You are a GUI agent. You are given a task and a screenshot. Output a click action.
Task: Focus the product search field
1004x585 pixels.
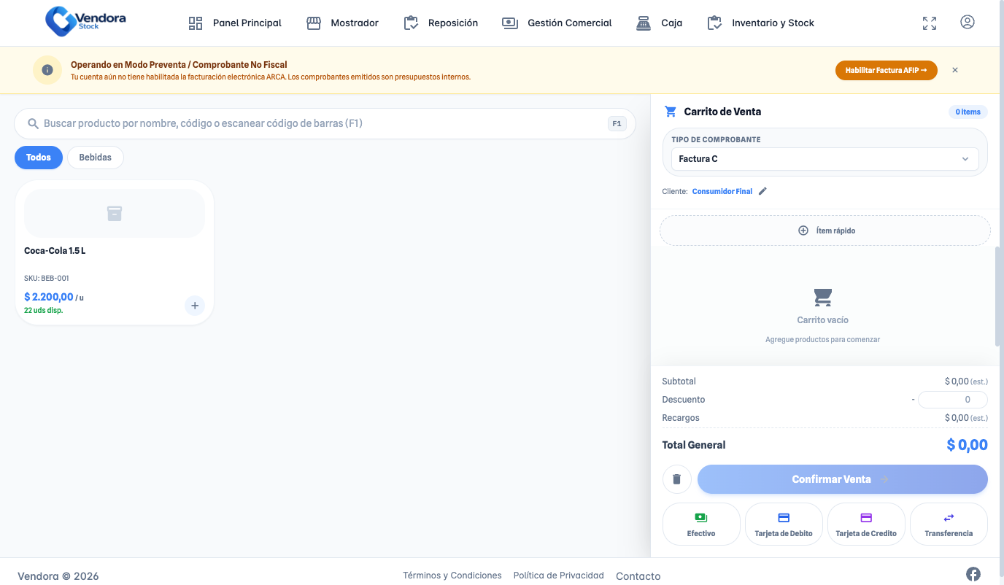(325, 124)
